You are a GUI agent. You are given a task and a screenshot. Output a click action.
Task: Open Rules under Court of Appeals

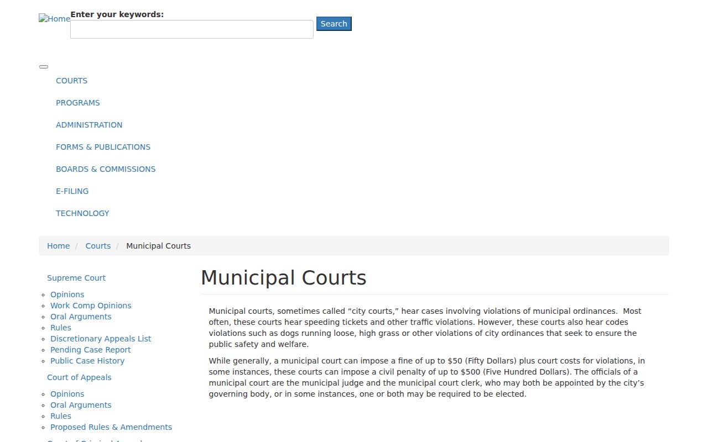click(61, 416)
